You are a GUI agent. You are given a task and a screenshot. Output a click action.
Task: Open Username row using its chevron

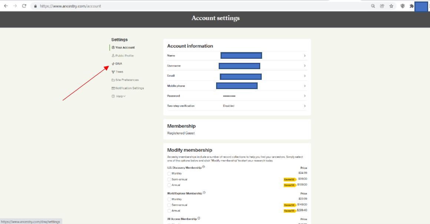[x=305, y=66]
